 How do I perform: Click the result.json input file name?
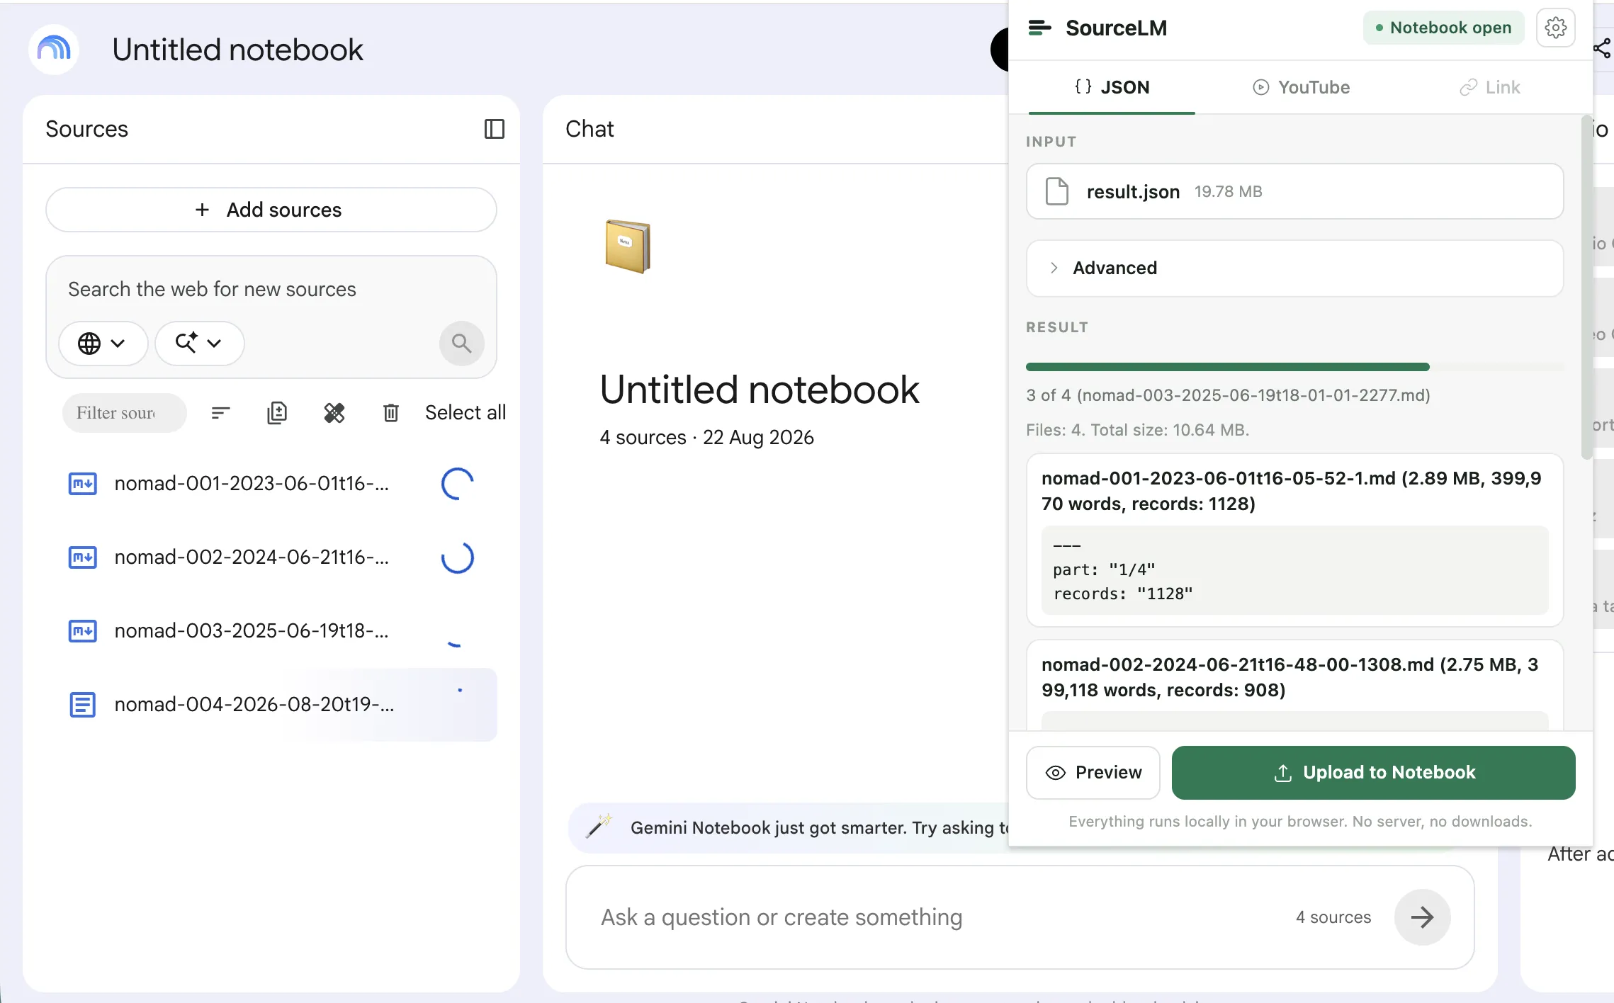[1133, 191]
